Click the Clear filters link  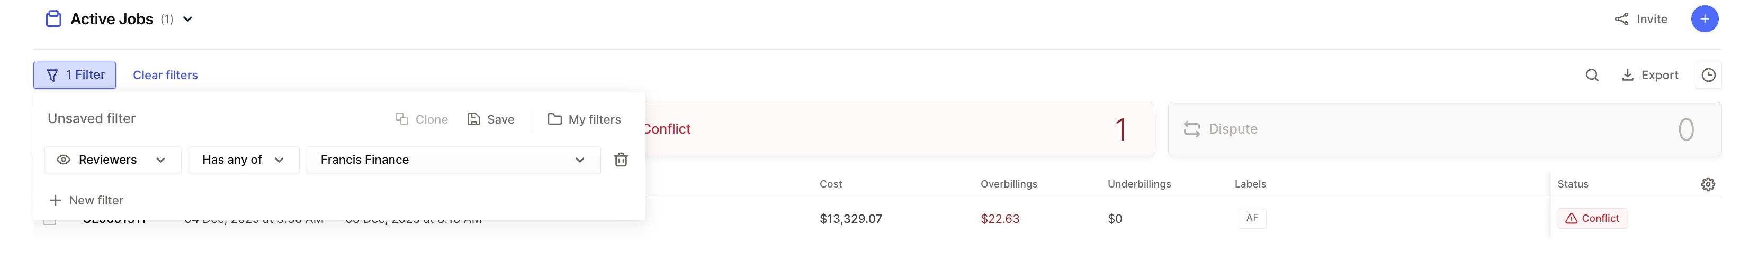[x=165, y=75]
